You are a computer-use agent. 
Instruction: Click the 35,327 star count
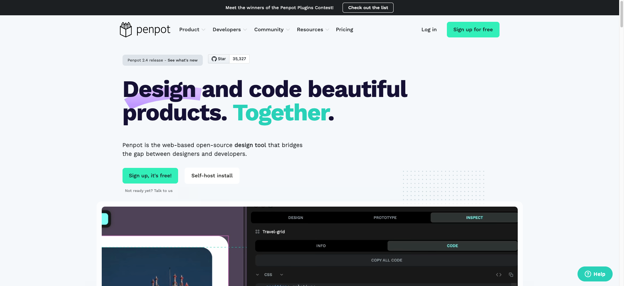(x=239, y=59)
